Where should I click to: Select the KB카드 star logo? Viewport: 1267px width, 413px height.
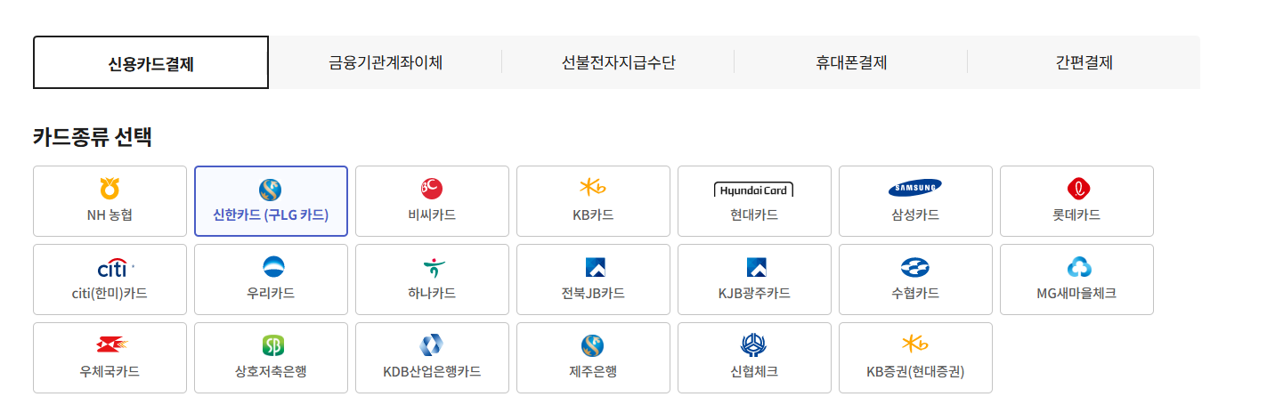(593, 188)
